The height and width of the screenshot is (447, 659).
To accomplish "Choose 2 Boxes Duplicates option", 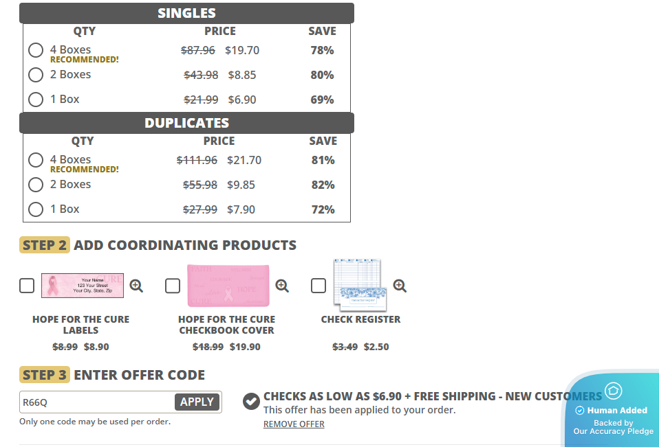I will (36, 185).
